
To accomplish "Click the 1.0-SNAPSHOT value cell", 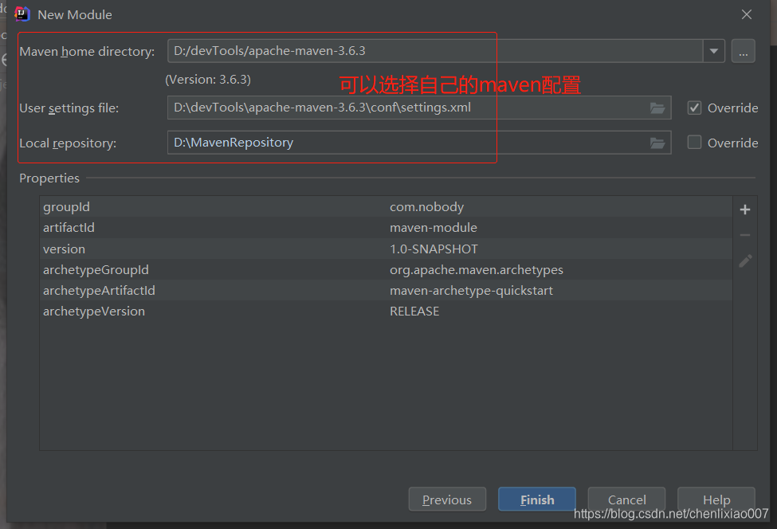I will (434, 249).
